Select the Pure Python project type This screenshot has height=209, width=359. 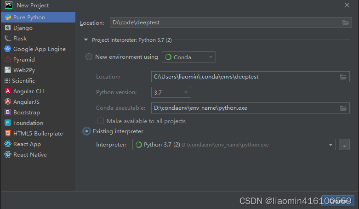click(x=38, y=17)
